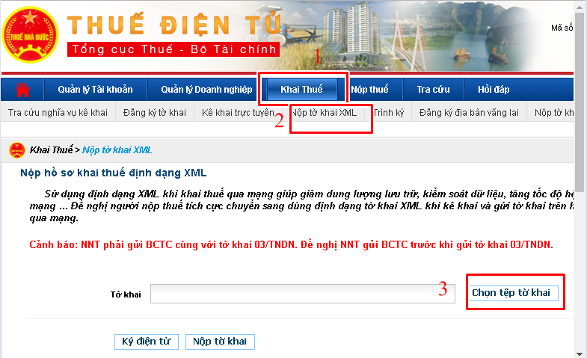Open the Quản lý Doanh nghiệp menu
This screenshot has width=587, height=358.
[206, 90]
